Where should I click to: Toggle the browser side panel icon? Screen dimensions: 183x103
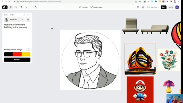(x=171, y=1)
